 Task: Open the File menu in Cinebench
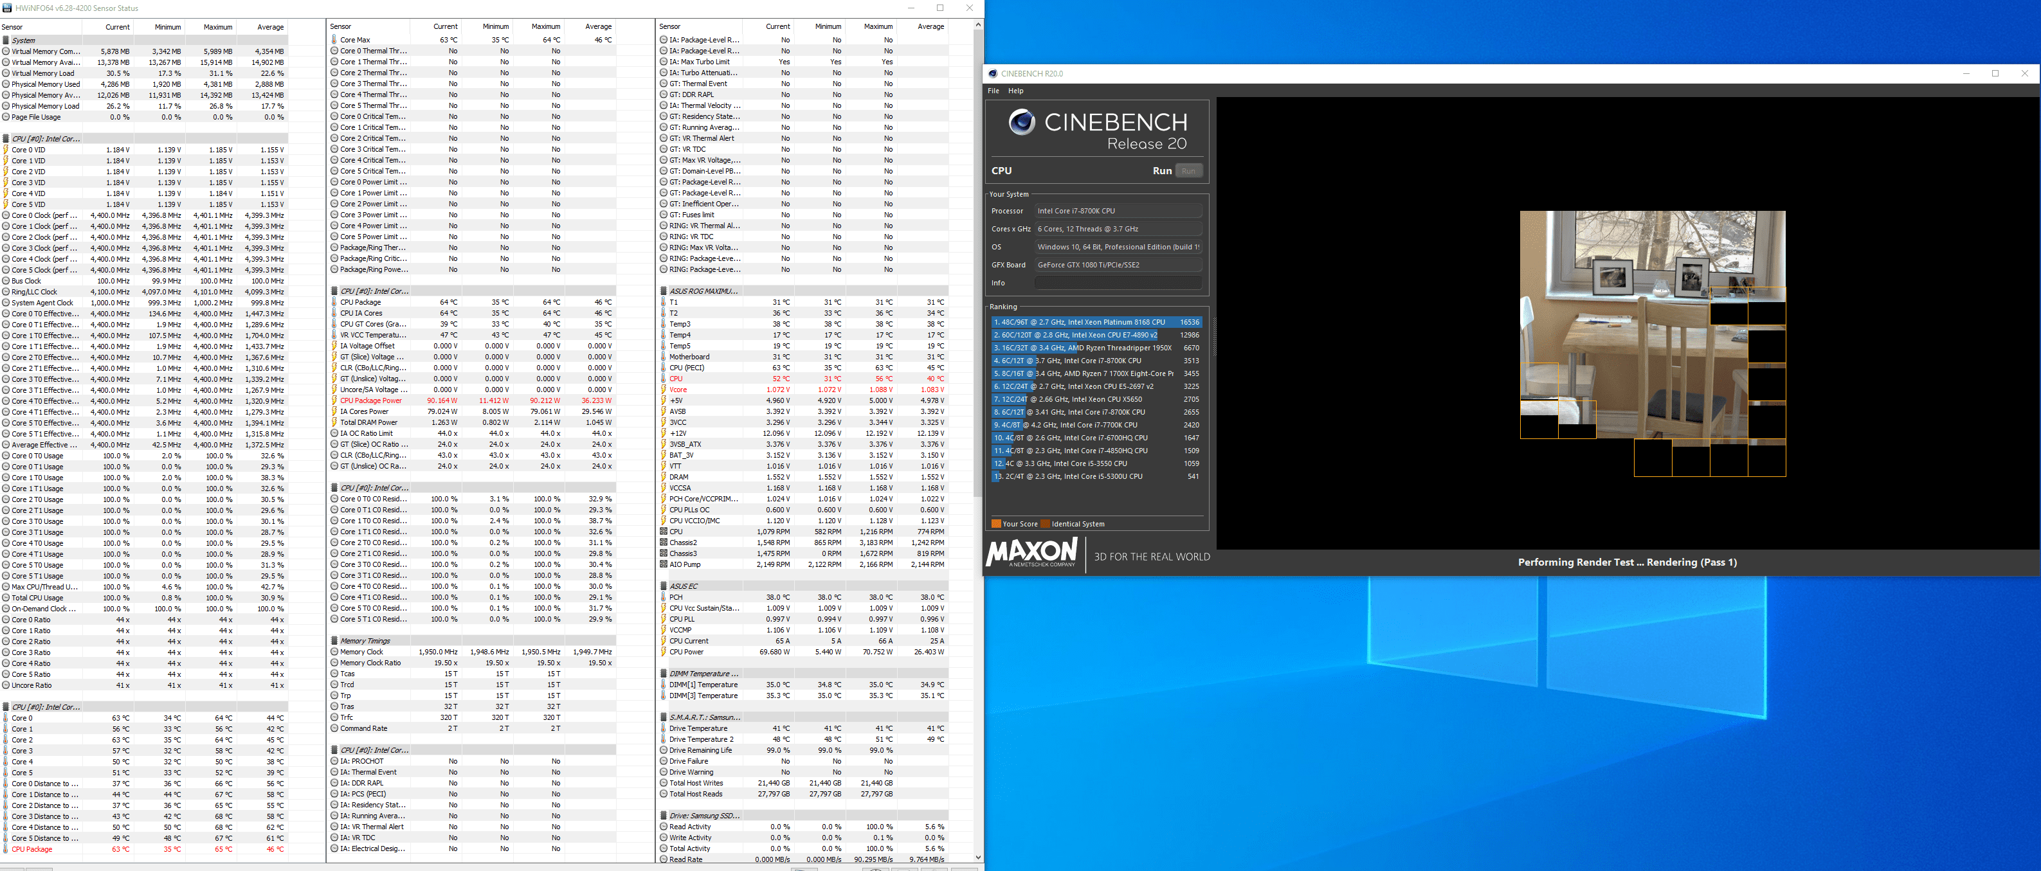click(993, 91)
